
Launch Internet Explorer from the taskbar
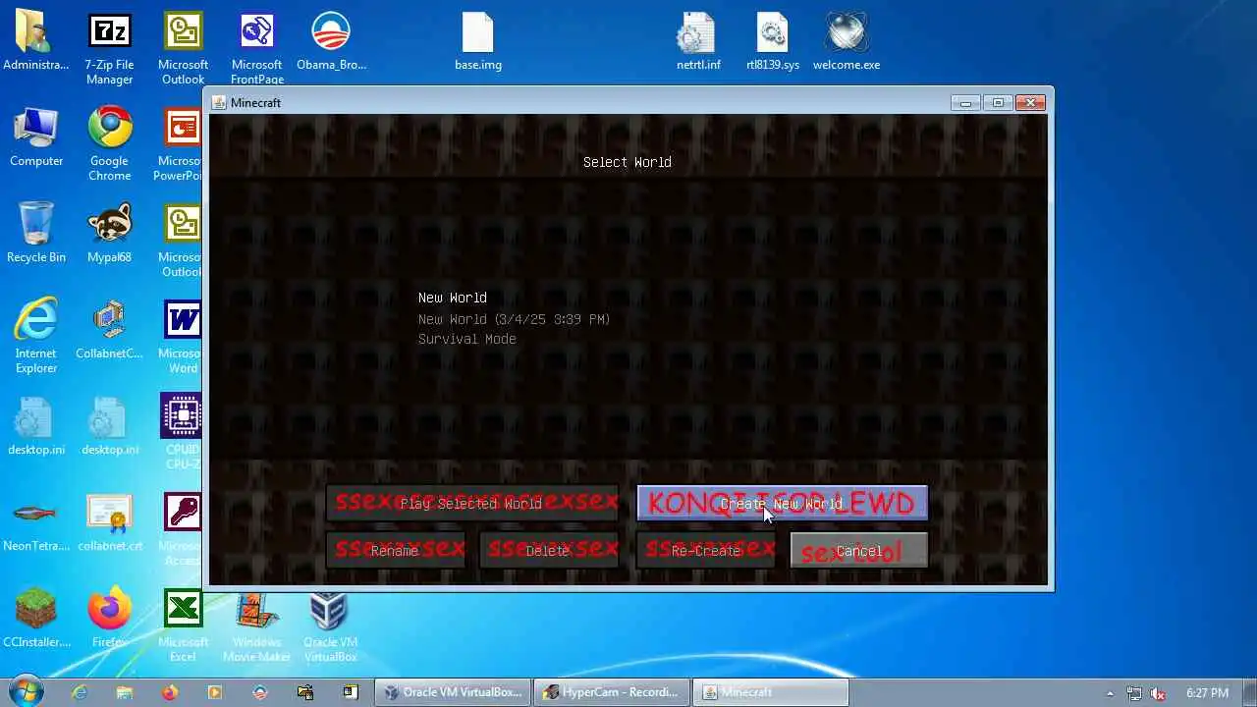coord(80,692)
